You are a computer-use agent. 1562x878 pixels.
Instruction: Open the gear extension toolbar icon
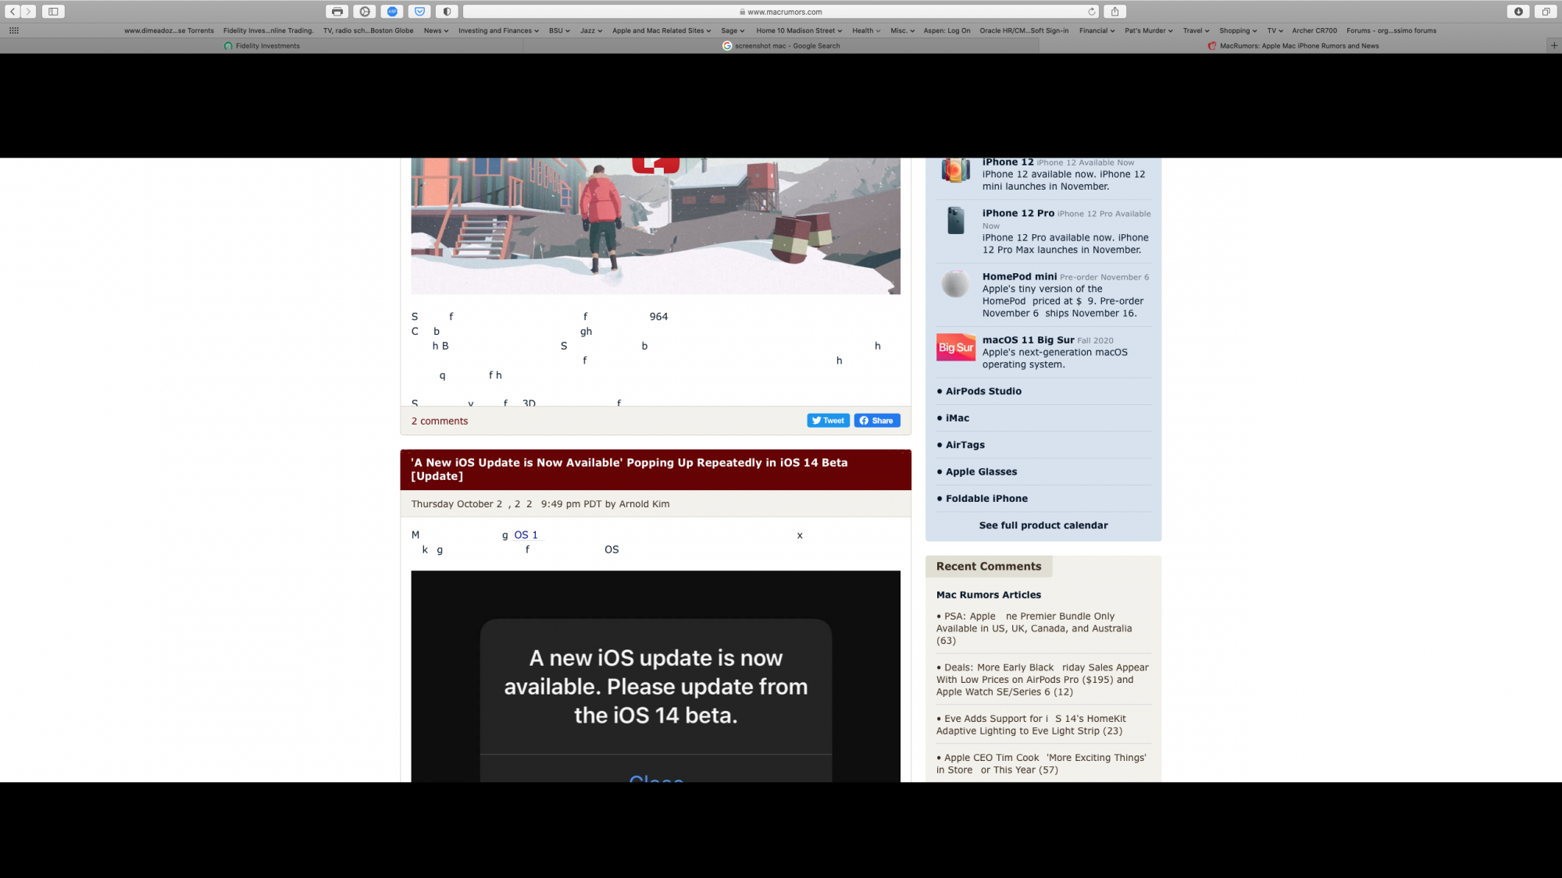(365, 12)
